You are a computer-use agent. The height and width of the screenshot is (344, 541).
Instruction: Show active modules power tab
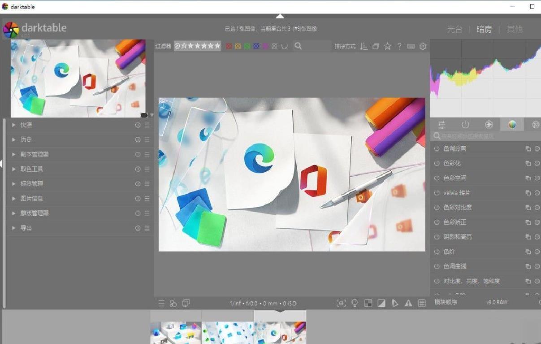click(x=465, y=125)
